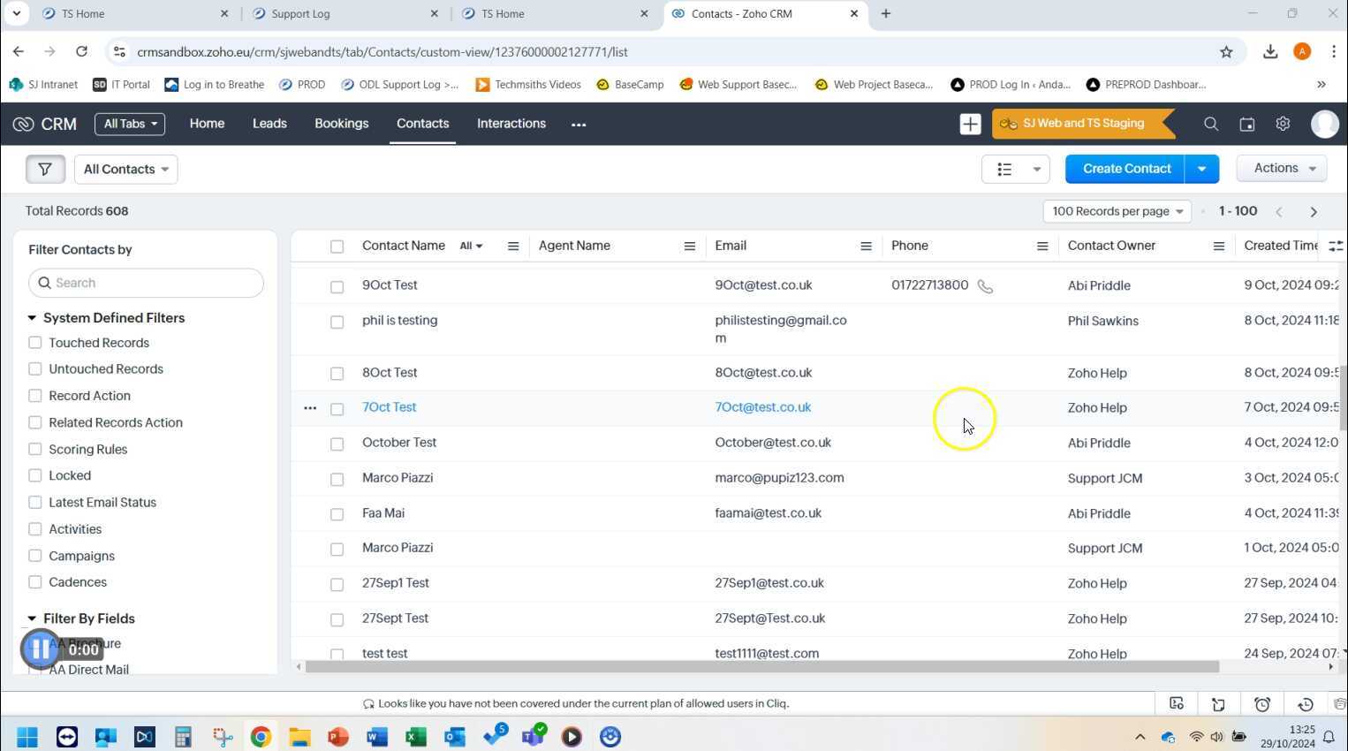The height and width of the screenshot is (751, 1348).
Task: Open the Email column menu icon
Action: (866, 247)
